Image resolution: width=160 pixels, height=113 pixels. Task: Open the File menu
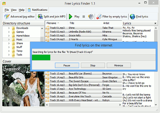7,10
